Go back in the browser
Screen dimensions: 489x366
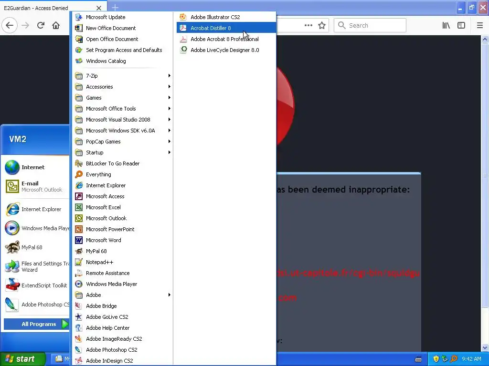pos(10,25)
